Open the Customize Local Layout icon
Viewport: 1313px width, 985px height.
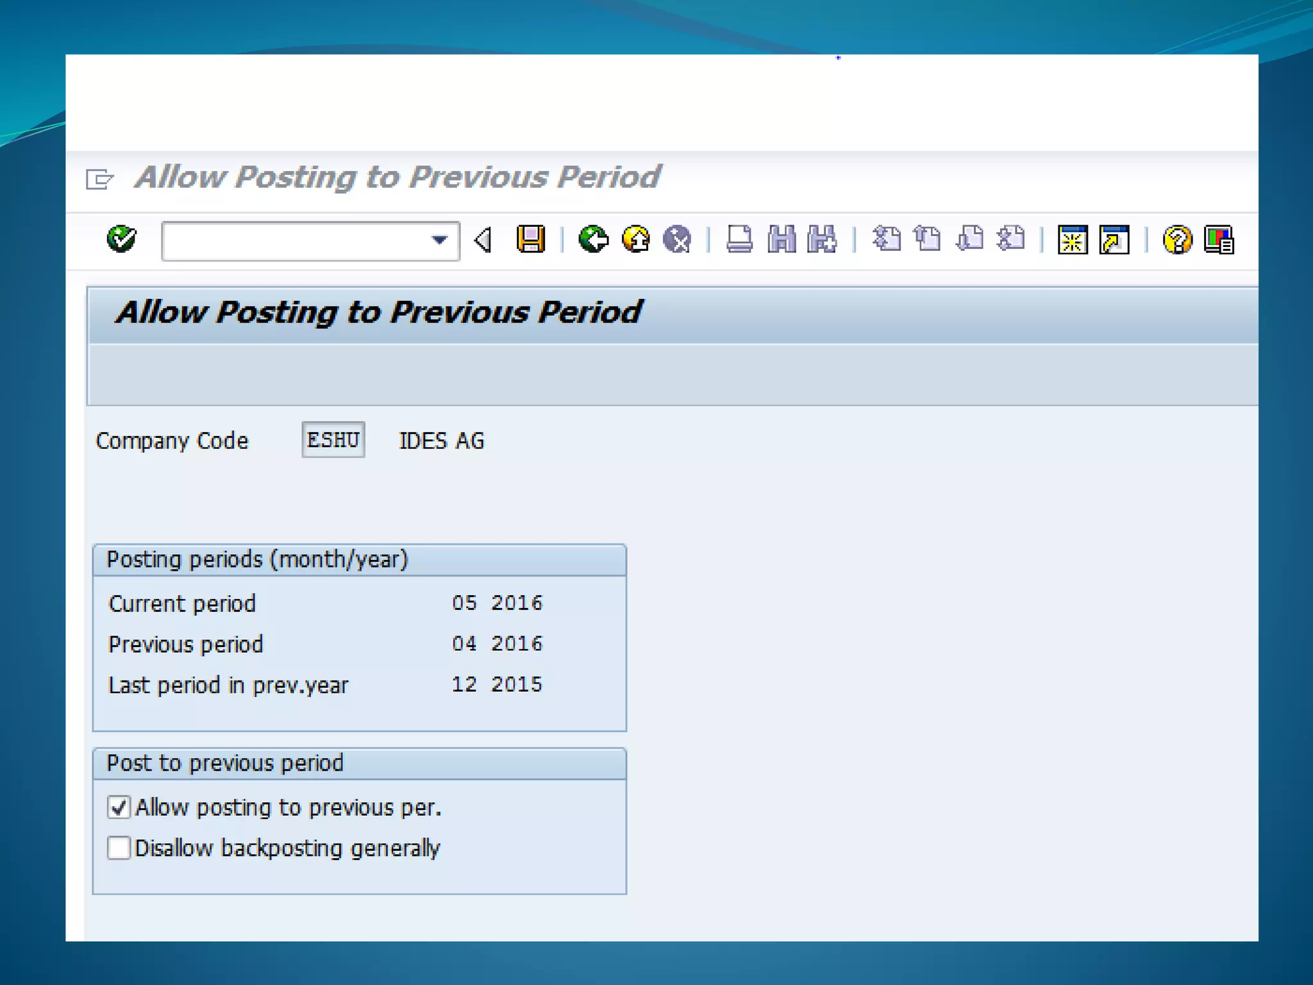click(x=1219, y=240)
